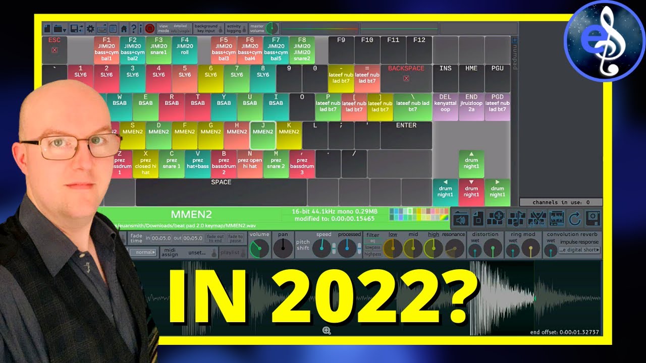
Task: Click the END key 'jlruizloop2a'
Action: click(471, 106)
